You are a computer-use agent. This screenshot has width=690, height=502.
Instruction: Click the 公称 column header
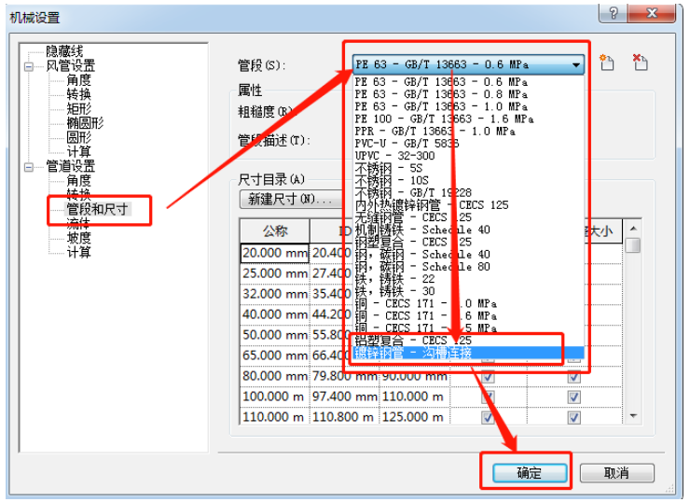[x=275, y=230]
